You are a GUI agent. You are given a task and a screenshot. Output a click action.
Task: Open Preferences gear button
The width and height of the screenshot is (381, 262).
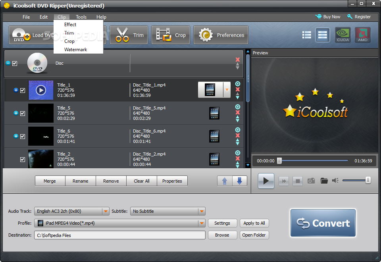(x=221, y=35)
